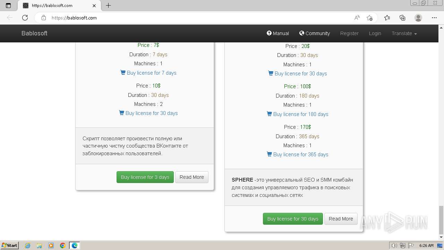
Task: Click right card Buy license for 30 days link
Action: 297,74
